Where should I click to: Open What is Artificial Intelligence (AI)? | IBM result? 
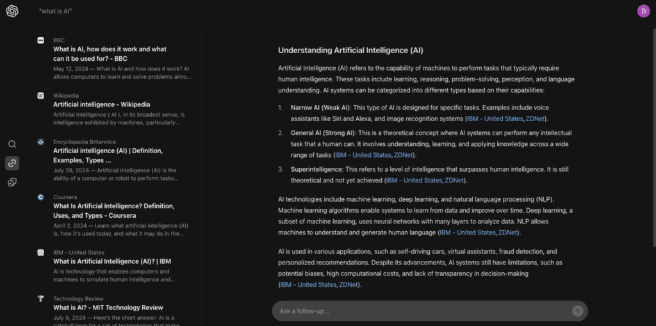click(112, 261)
